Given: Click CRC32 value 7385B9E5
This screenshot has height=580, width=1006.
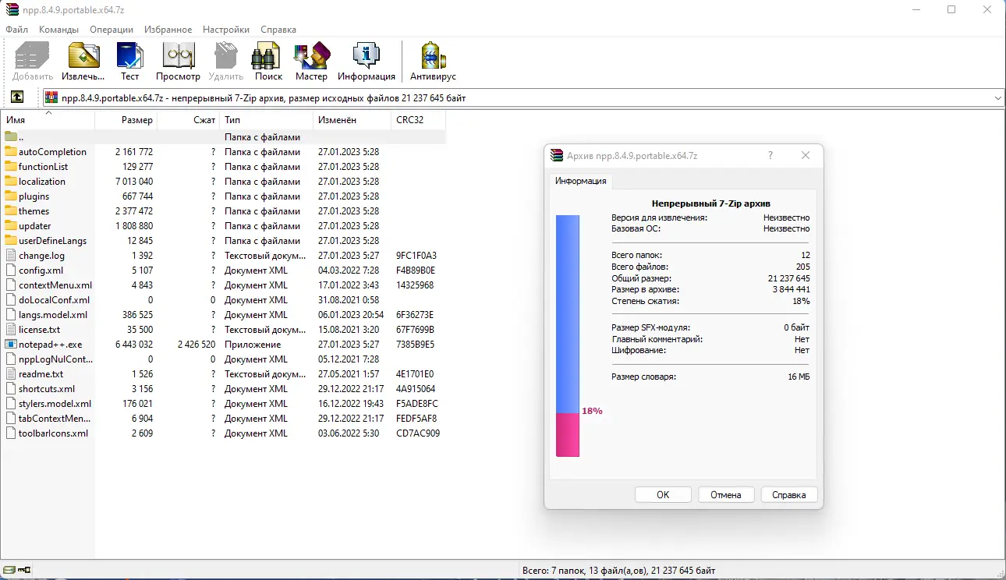Looking at the screenshot, I should coord(416,345).
